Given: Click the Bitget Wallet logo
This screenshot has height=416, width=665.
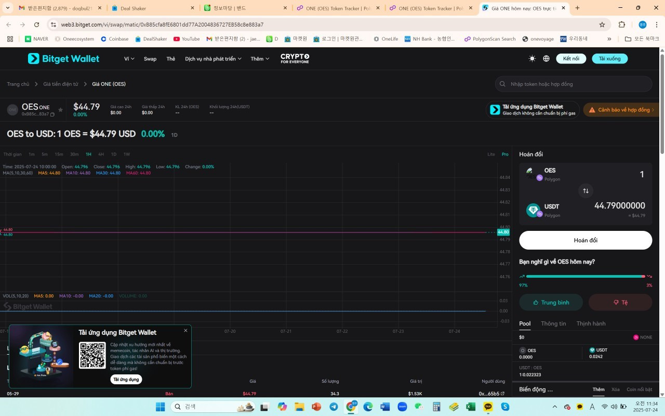Looking at the screenshot, I should tap(63, 59).
